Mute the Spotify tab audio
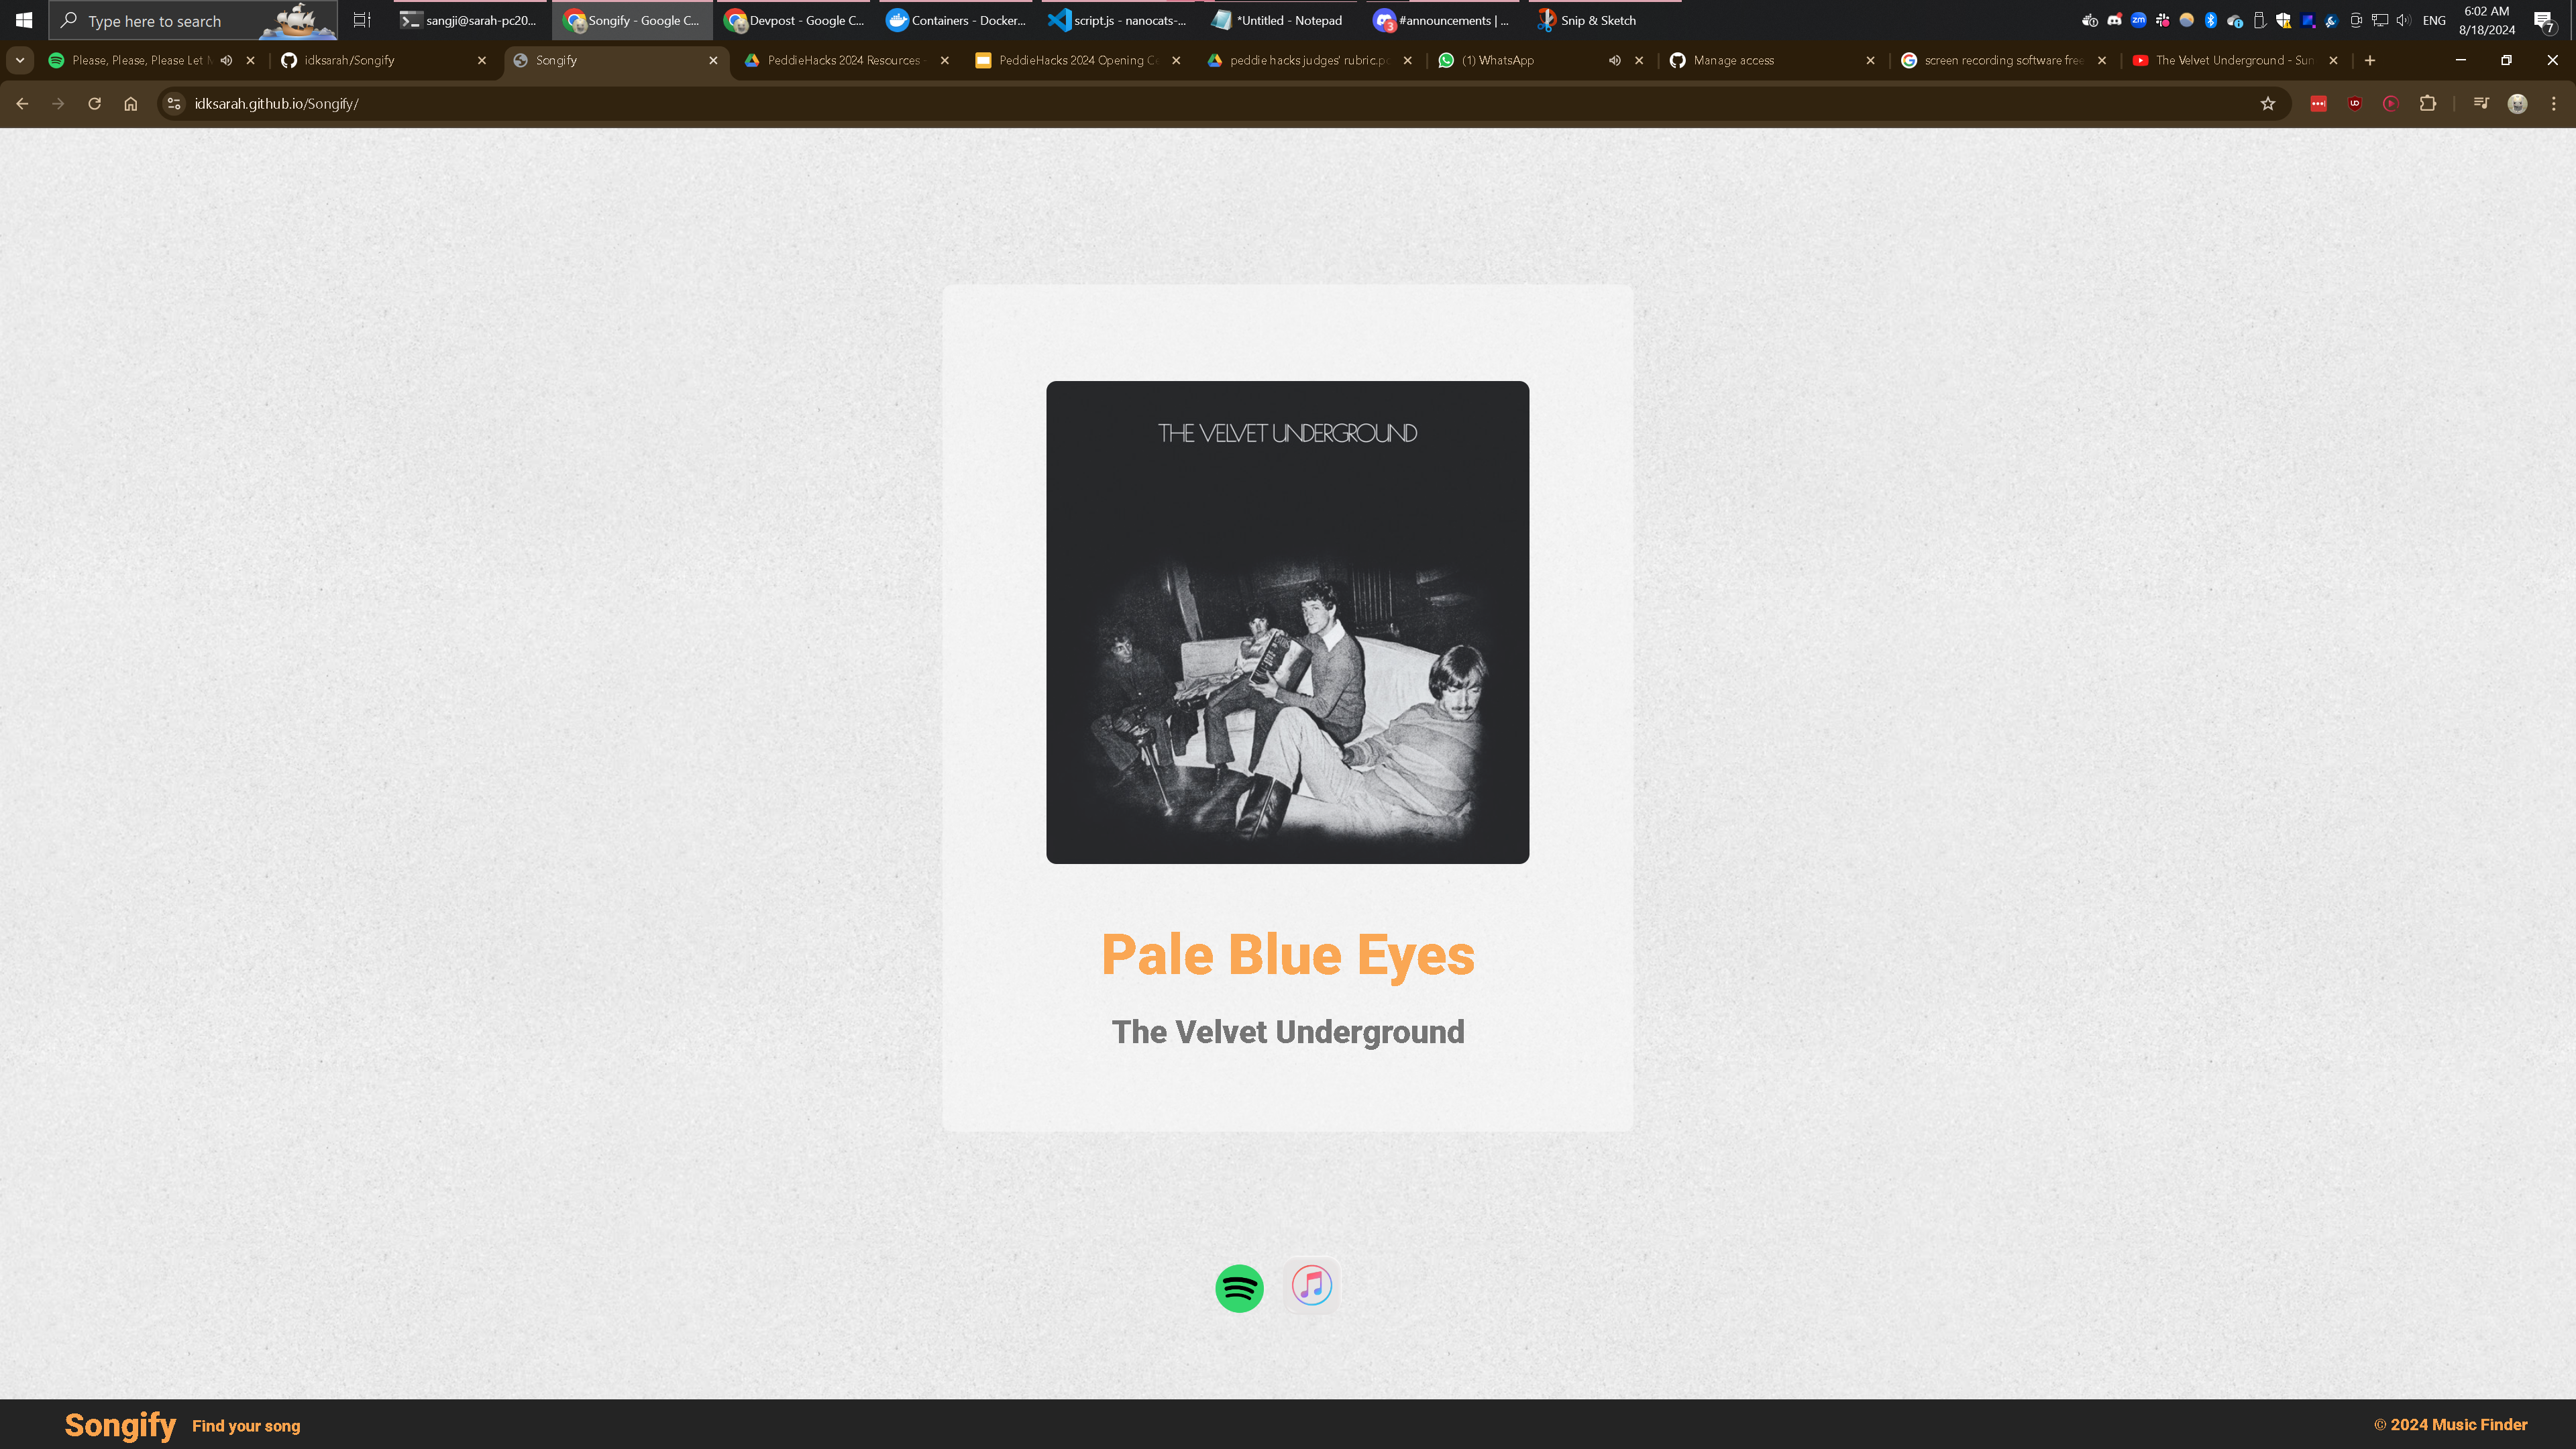The image size is (2576, 1449). click(x=227, y=60)
